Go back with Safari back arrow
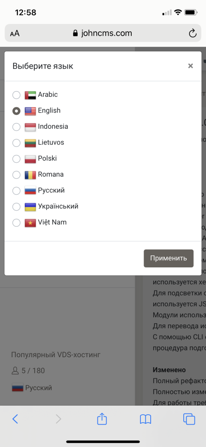 point(15,419)
